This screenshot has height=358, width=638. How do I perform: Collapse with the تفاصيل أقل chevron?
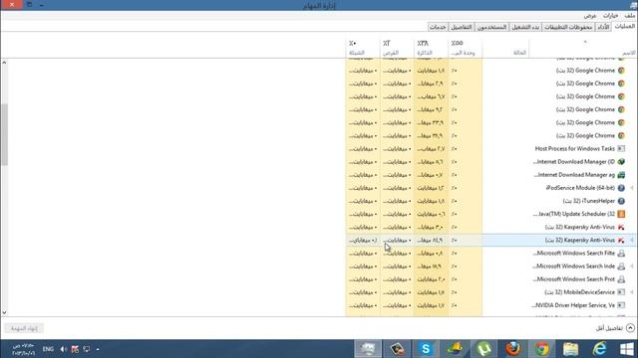coord(630,328)
